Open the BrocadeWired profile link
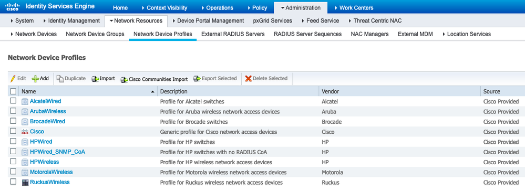Image resolution: width=525 pixels, height=191 pixels. point(47,121)
